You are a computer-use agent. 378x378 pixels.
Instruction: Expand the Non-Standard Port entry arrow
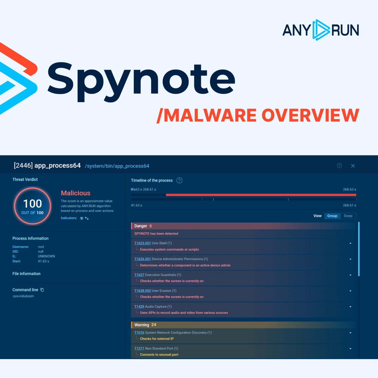[350, 349]
